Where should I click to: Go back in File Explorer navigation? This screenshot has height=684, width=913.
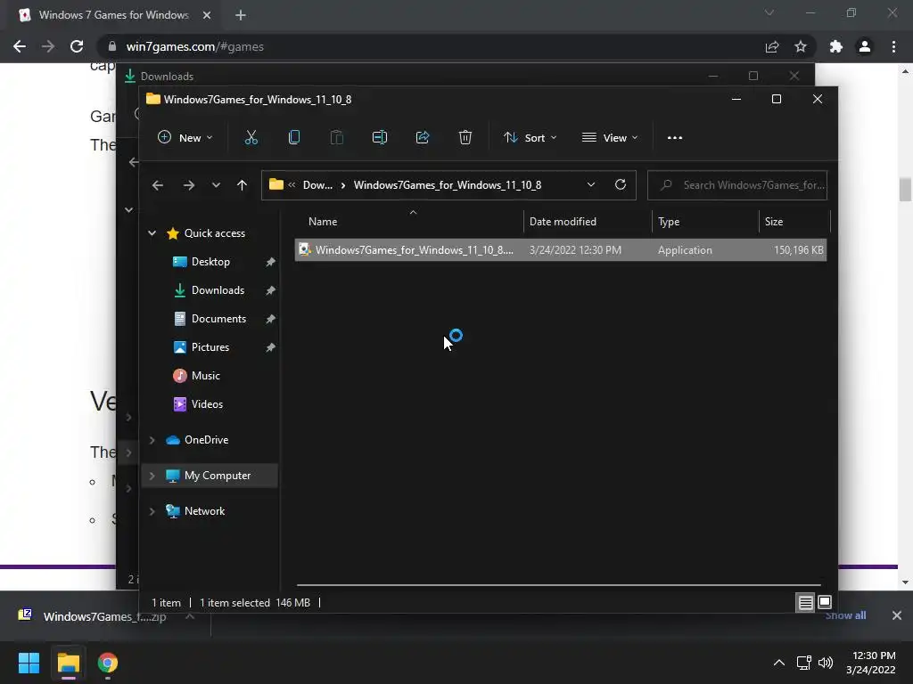(x=157, y=185)
